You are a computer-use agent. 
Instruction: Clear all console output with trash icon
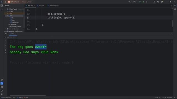point(6,53)
